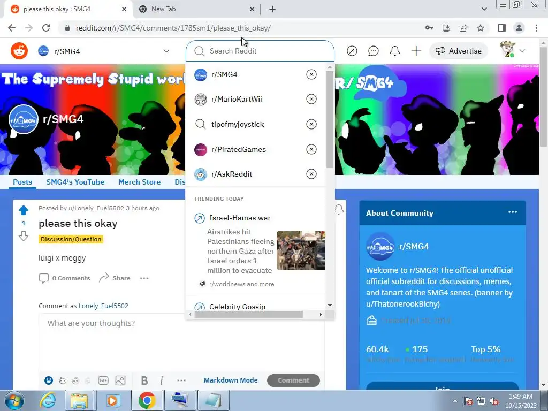548x411 pixels.
Task: Open the chat bubble icon
Action: [x=373, y=51]
